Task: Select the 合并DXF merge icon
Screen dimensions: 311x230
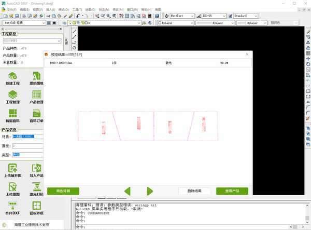Action: click(13, 207)
